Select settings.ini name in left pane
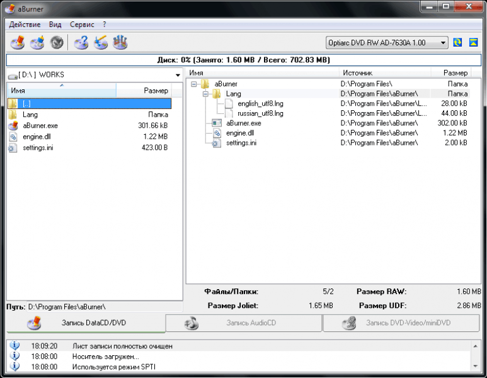The width and height of the screenshot is (487, 378). click(38, 148)
